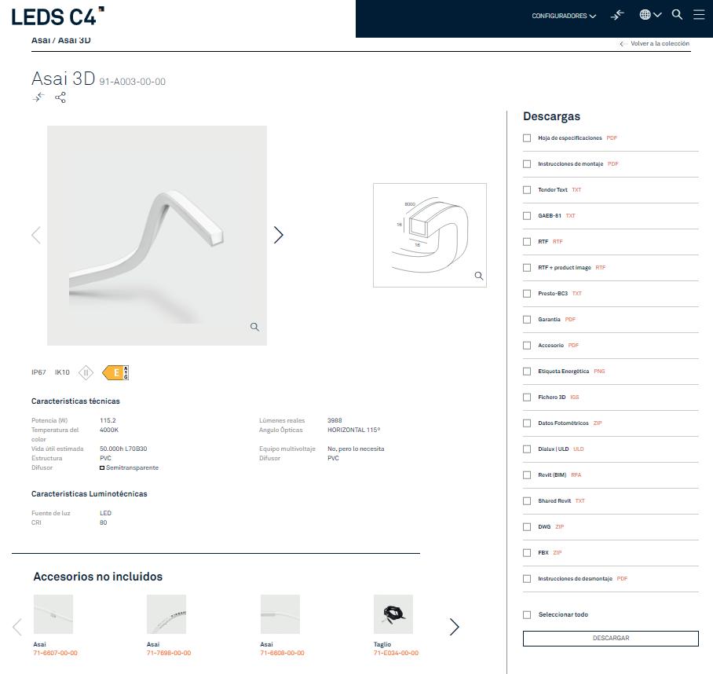
Task: Open the Asai 71-6607 accessory thumbnail
Action: 53,614
